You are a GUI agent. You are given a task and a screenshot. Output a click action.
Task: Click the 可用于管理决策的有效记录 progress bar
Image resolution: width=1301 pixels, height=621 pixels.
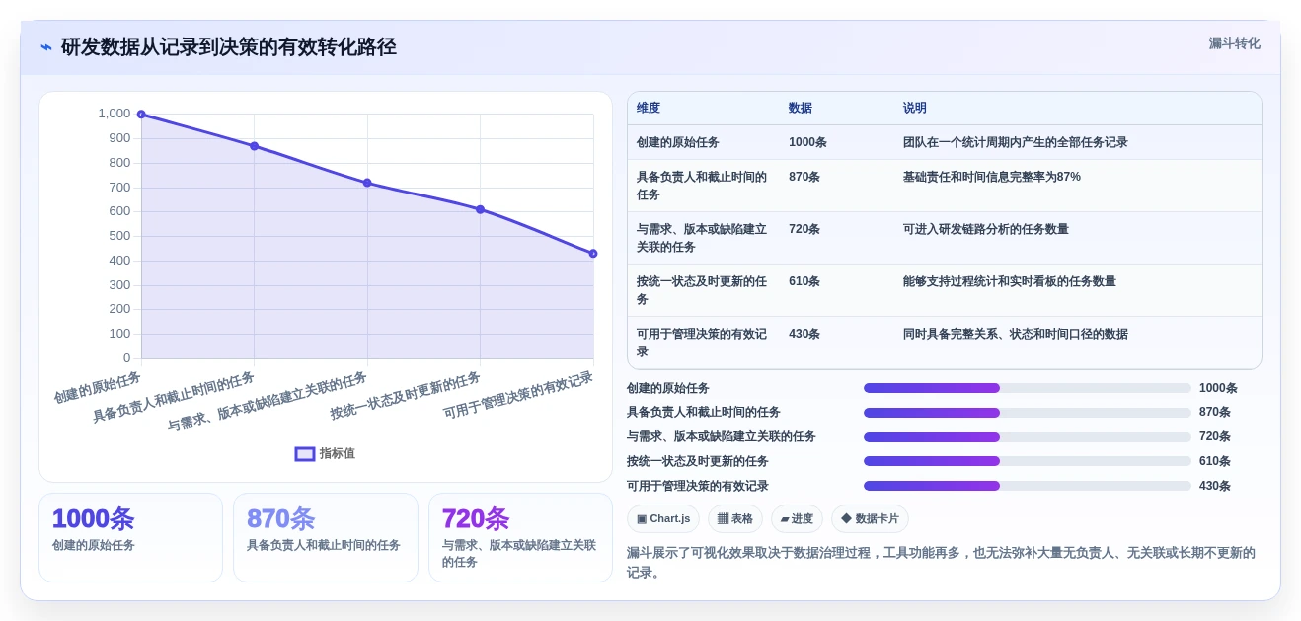click(x=1028, y=486)
